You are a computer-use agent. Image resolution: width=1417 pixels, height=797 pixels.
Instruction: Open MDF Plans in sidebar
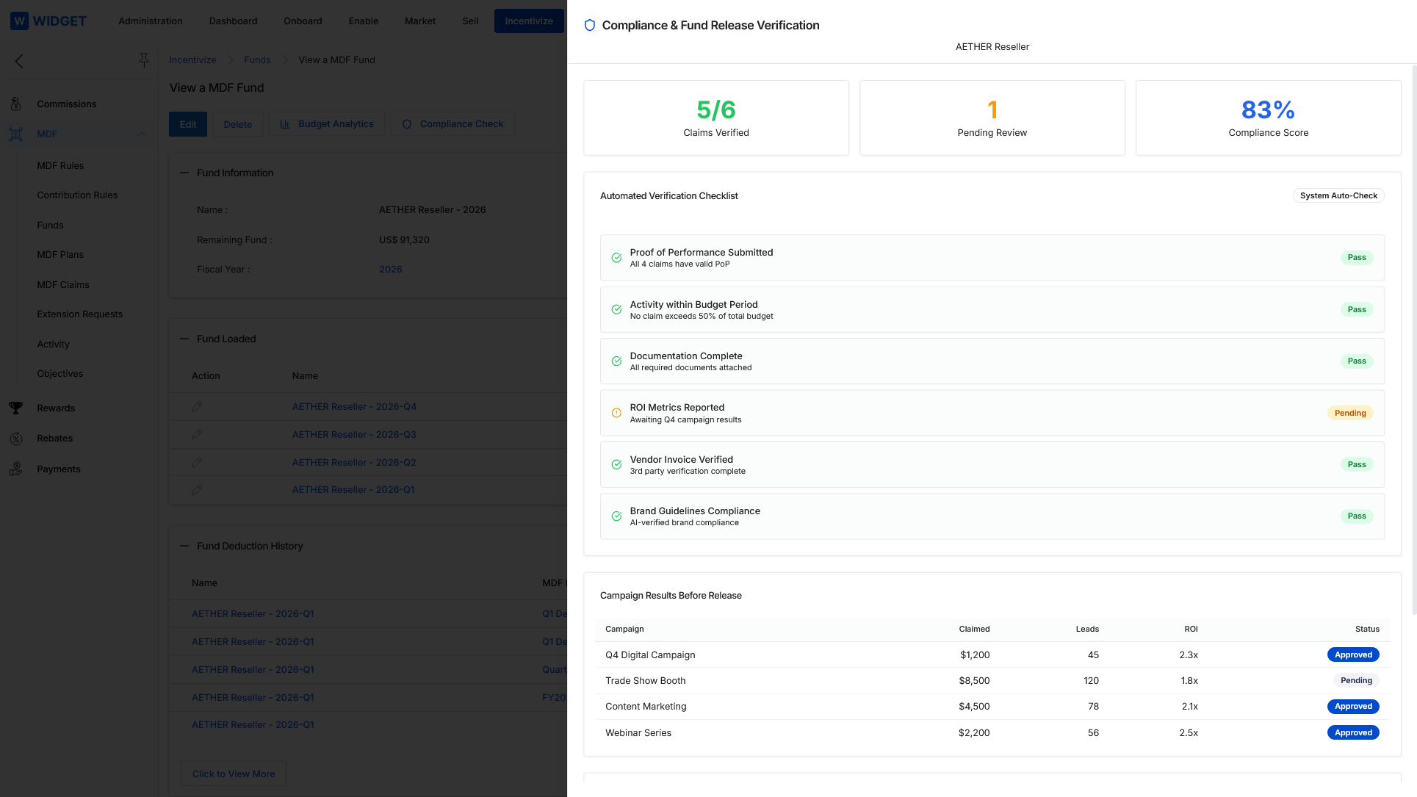click(x=60, y=255)
